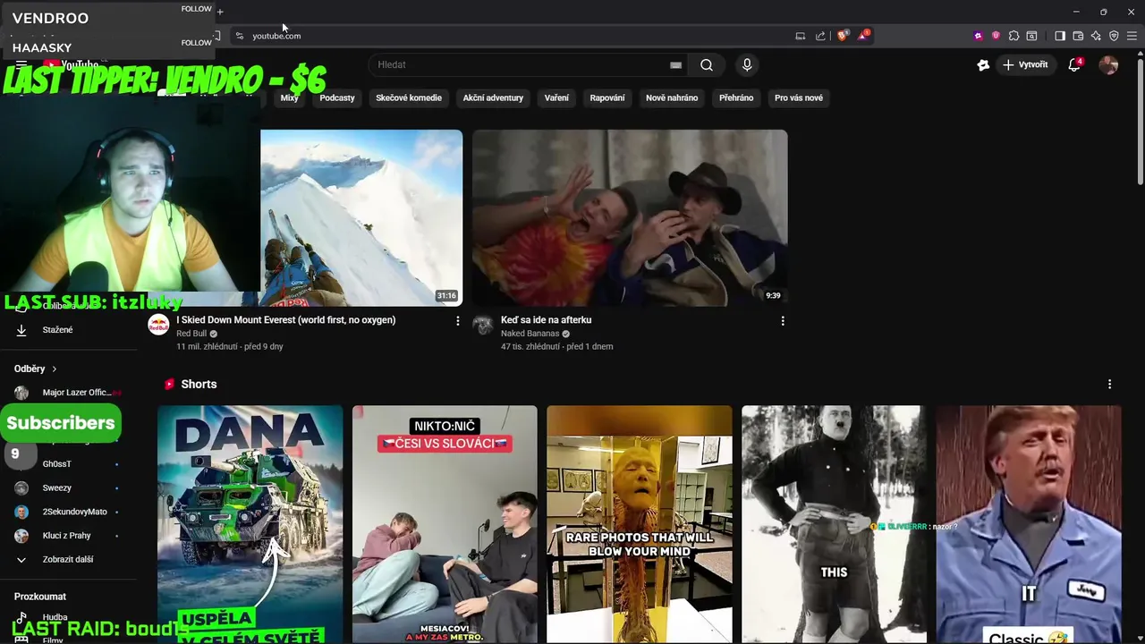Toggle the browser sidebar panel icon

(x=1060, y=36)
